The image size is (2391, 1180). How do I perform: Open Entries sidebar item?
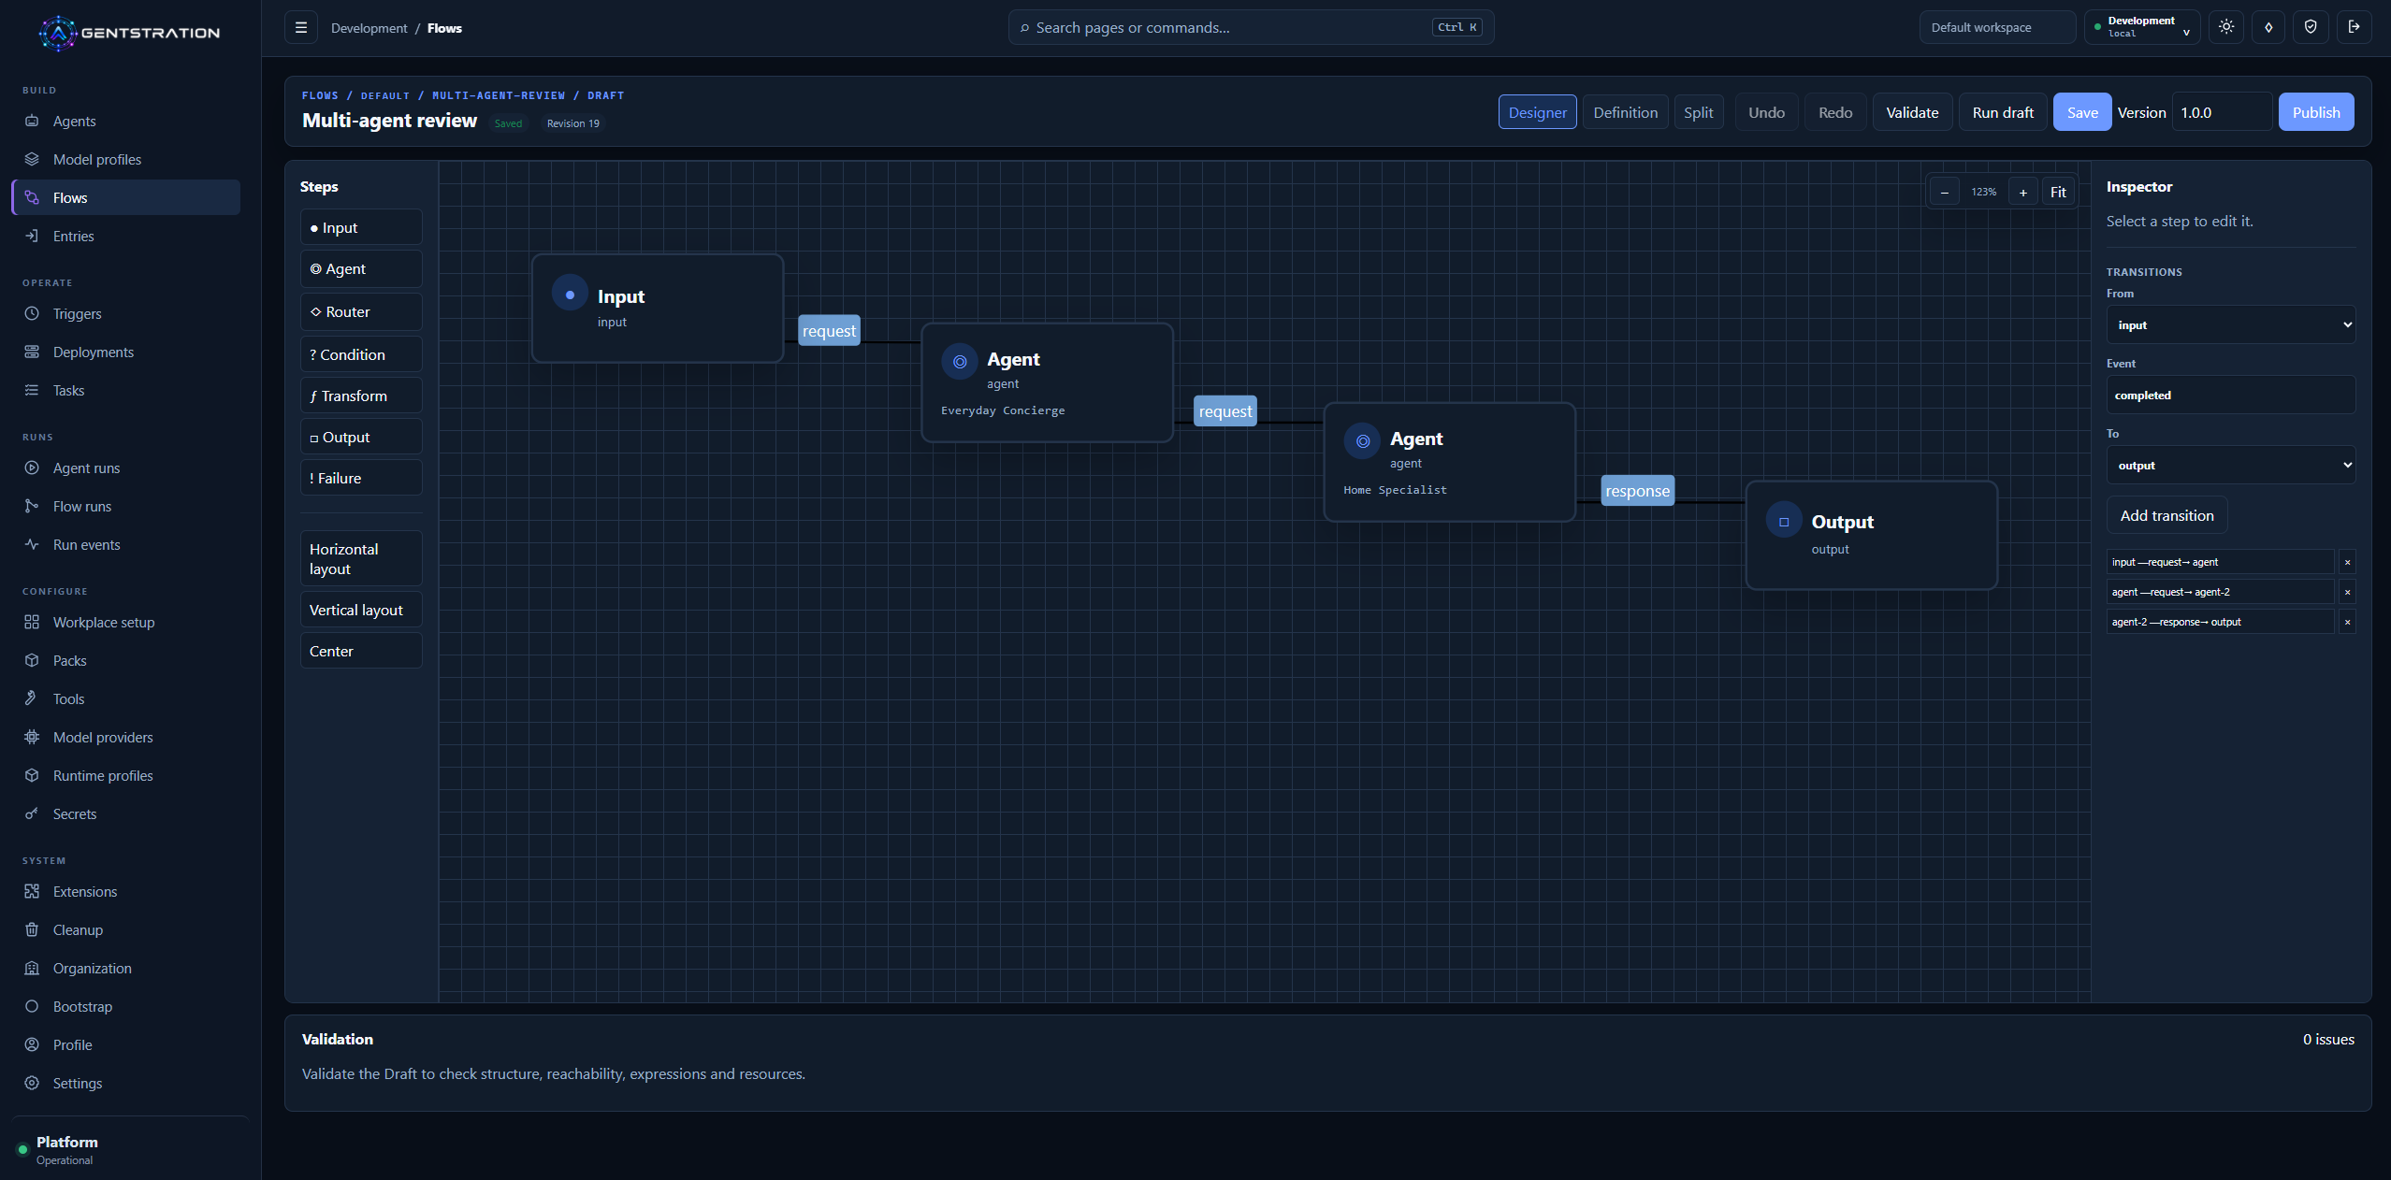point(125,236)
